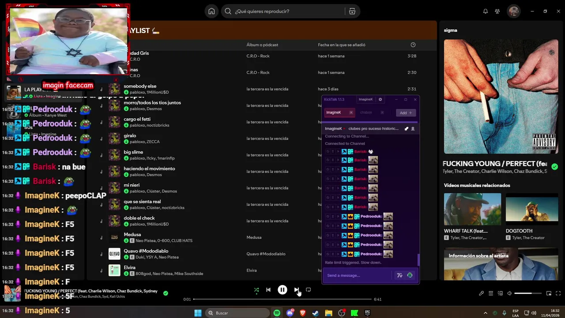Click 'Send a message...' field in KickTalk
Viewport: 565px width, 318px height.
pos(358,276)
